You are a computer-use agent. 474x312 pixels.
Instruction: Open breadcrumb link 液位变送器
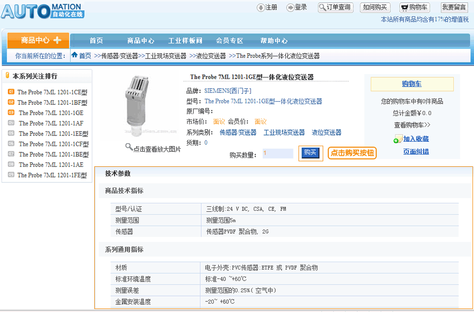click(211, 56)
